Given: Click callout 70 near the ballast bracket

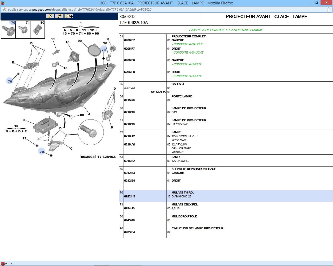Looking at the screenshot, I should pos(42,152).
